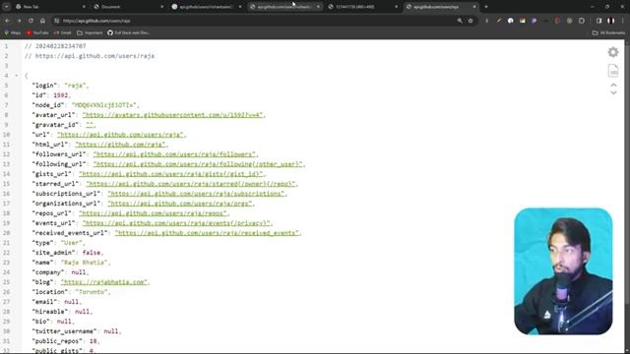
Task: Open the gists_url link
Action: click(171, 174)
